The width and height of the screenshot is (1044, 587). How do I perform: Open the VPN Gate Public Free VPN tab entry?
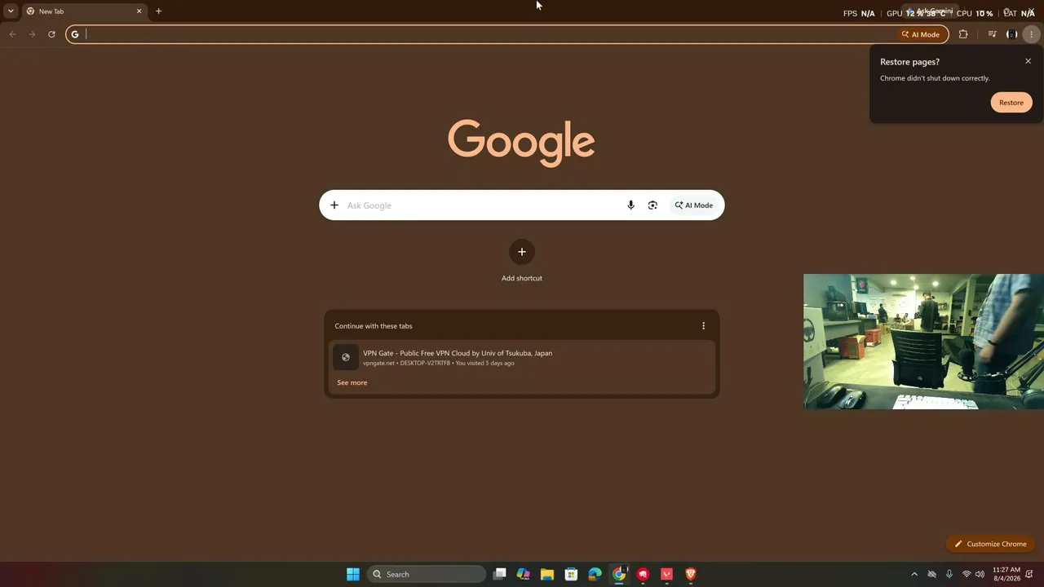tap(522, 357)
